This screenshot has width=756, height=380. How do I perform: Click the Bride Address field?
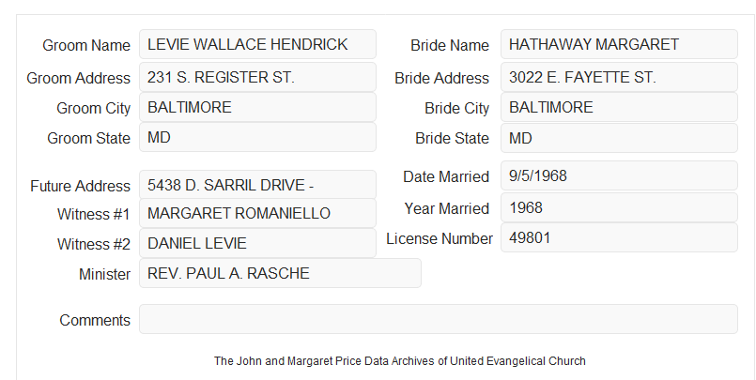[619, 77]
